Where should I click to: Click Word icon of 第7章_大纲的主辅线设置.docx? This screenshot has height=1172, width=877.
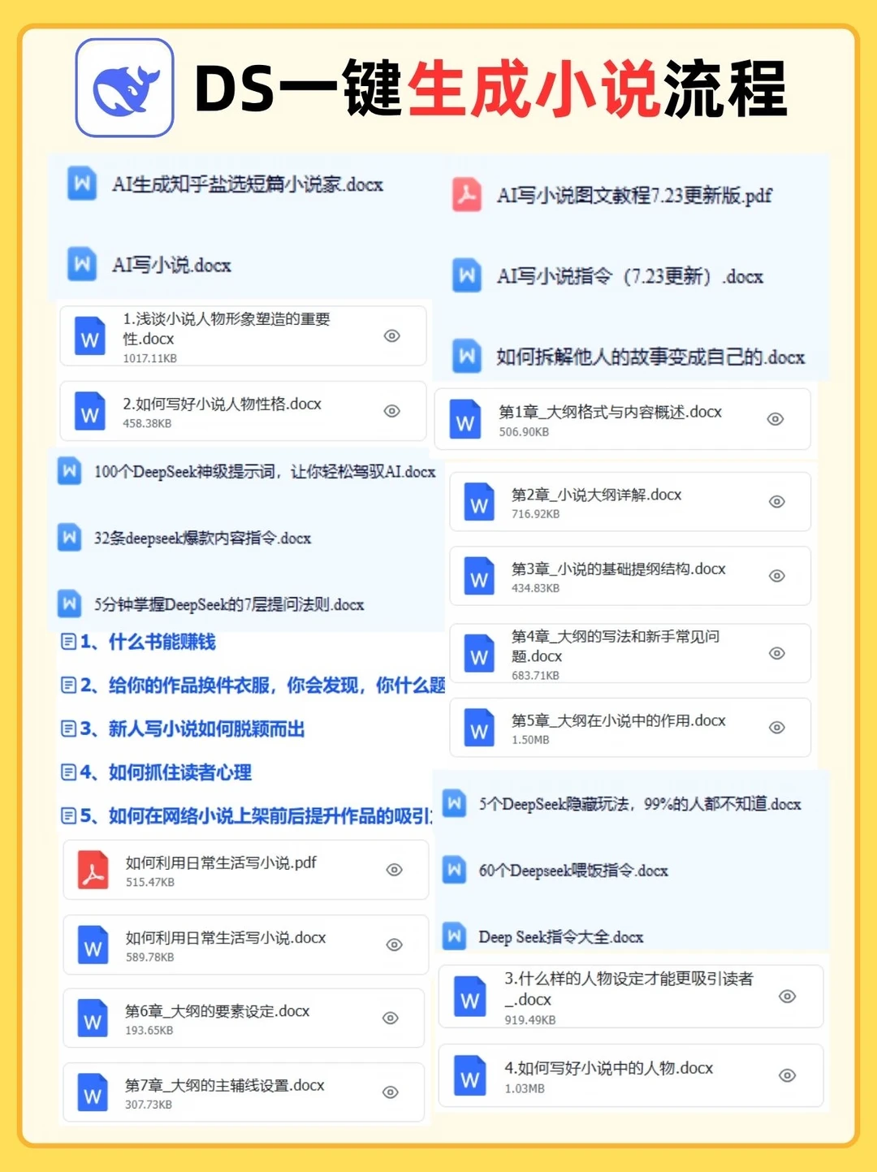pos(93,1092)
